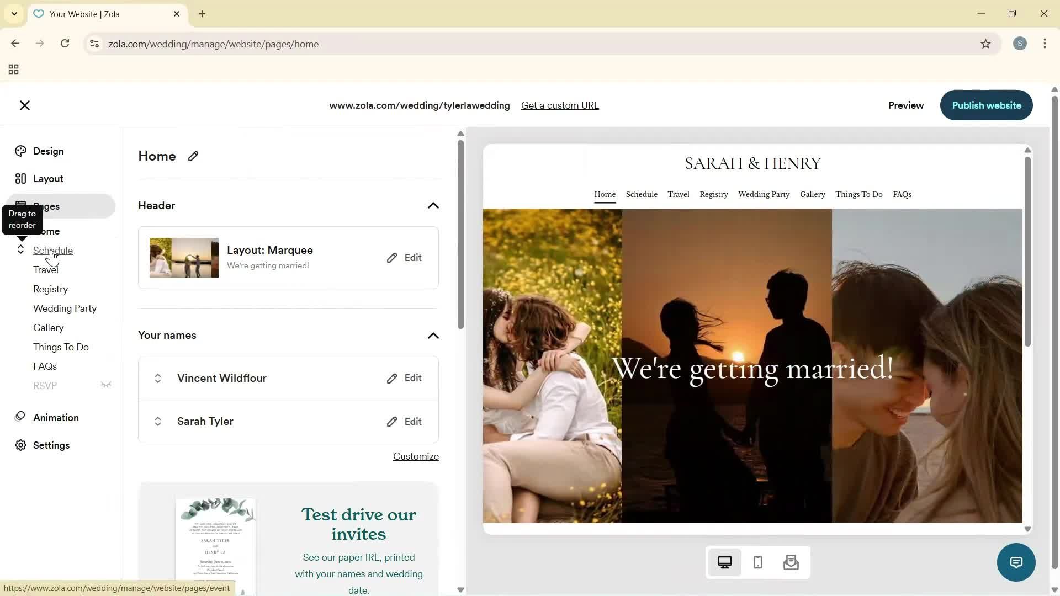Image resolution: width=1060 pixels, height=596 pixels.
Task: Click the drag handle beside Vincent Wildflour
Action: click(157, 378)
